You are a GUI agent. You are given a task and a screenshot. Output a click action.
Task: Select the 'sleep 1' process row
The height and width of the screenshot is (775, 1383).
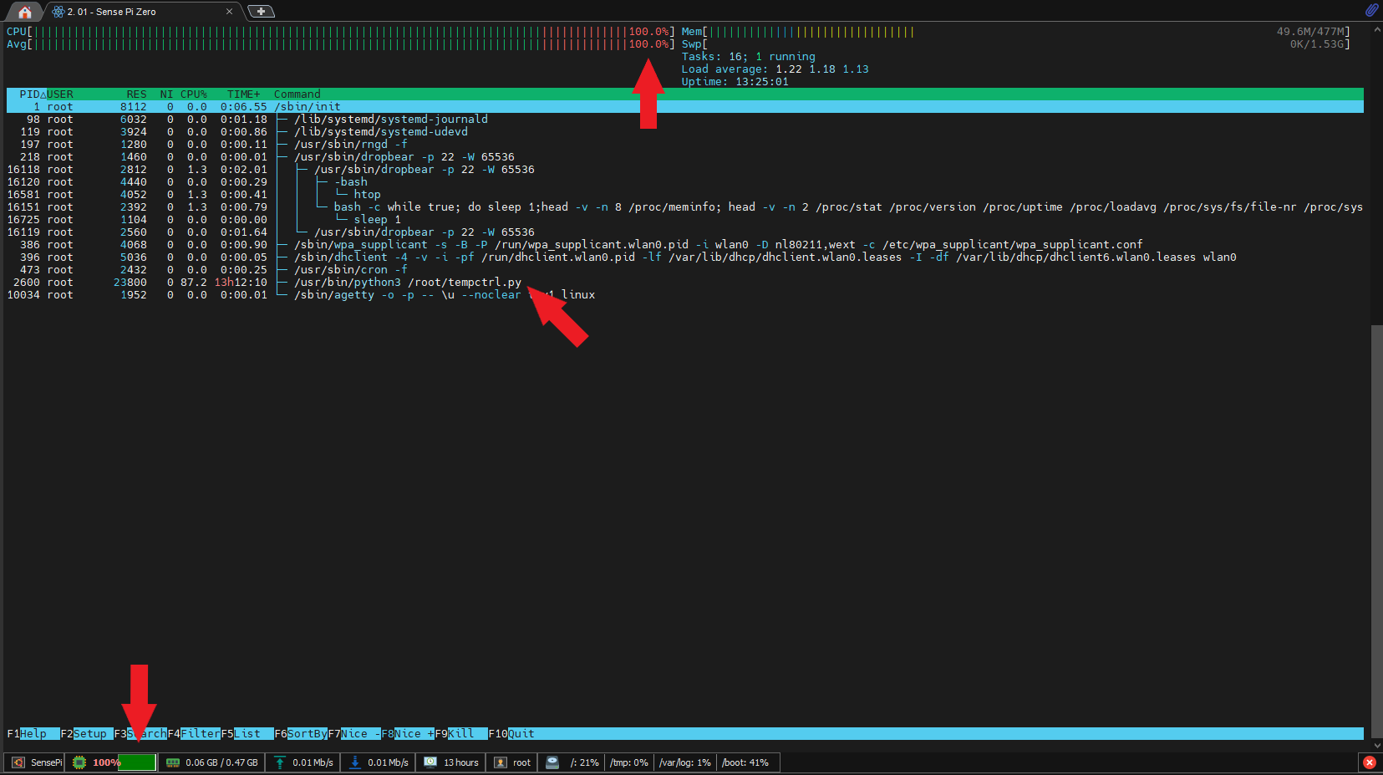[x=685, y=220]
